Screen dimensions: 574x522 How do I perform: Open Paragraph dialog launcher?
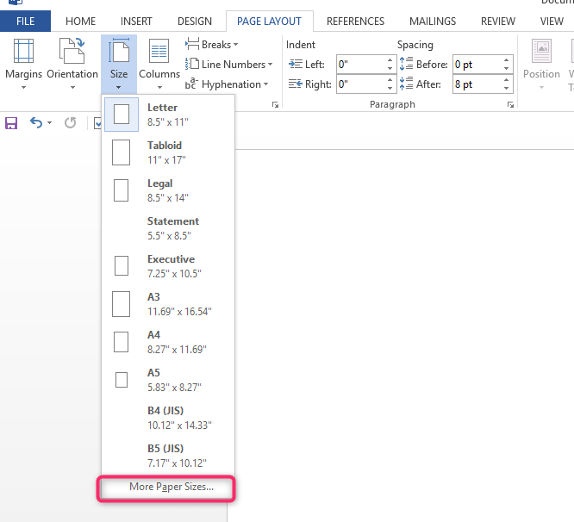(x=510, y=105)
